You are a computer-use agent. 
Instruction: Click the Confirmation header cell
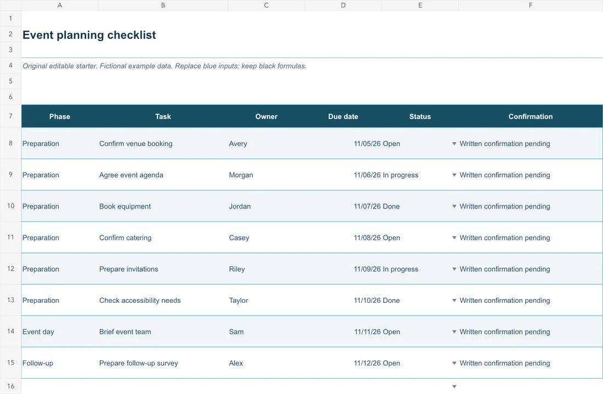click(x=531, y=116)
